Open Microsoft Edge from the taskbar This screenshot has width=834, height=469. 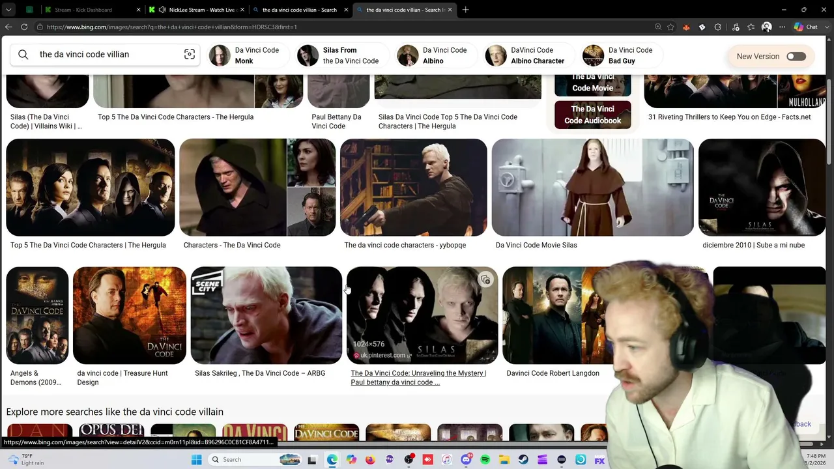pyautogui.click(x=332, y=460)
